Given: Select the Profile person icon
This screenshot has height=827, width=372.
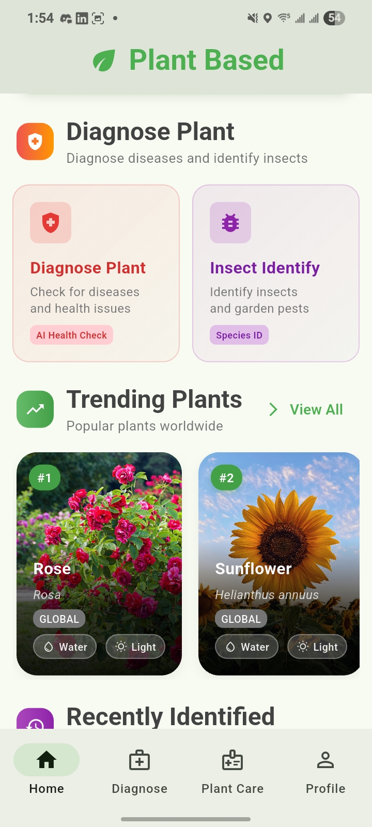Looking at the screenshot, I should click(x=325, y=760).
